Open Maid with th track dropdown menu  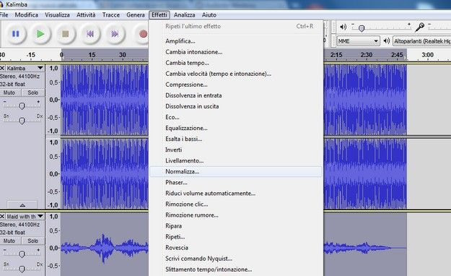pos(40,216)
